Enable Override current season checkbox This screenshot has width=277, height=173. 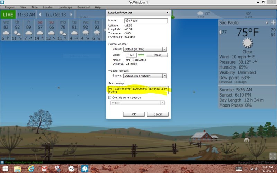point(110,98)
